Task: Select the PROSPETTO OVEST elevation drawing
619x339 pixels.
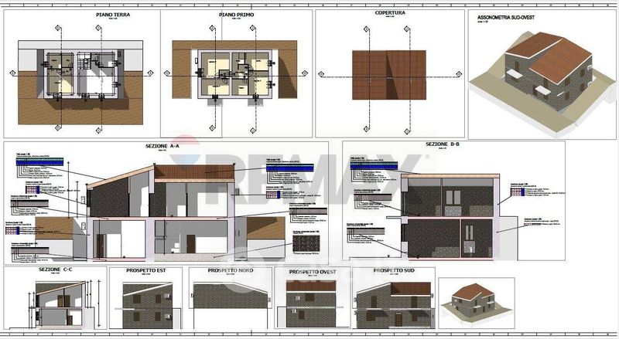Action: pyautogui.click(x=313, y=307)
